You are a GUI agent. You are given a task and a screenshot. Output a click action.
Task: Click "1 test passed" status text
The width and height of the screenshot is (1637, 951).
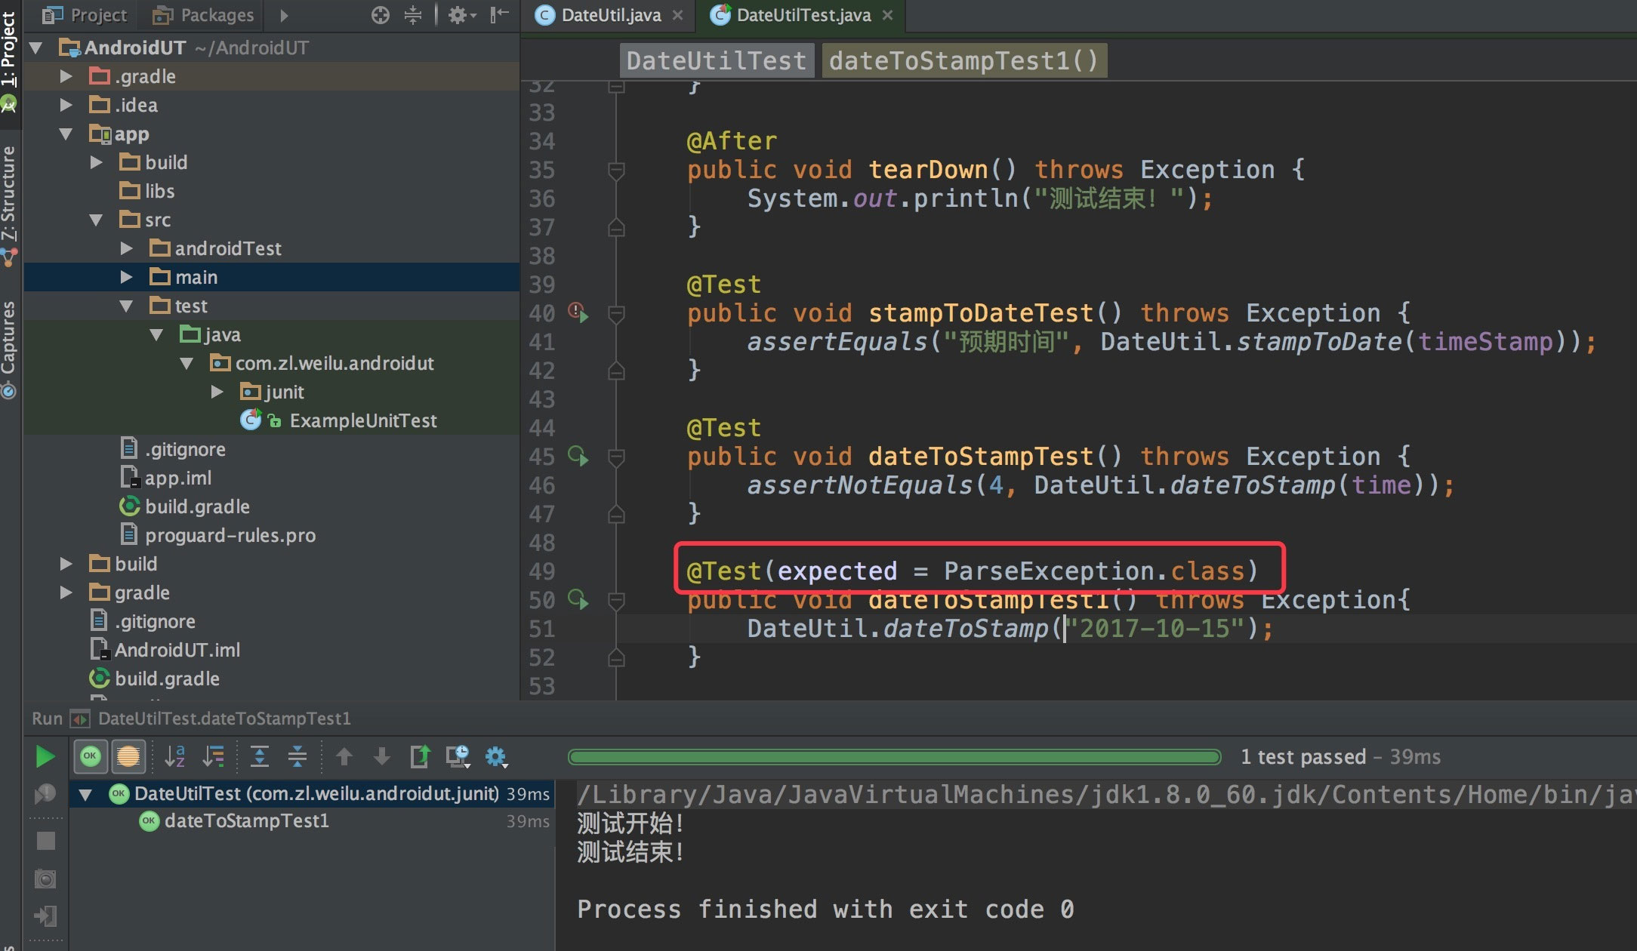(x=1303, y=757)
